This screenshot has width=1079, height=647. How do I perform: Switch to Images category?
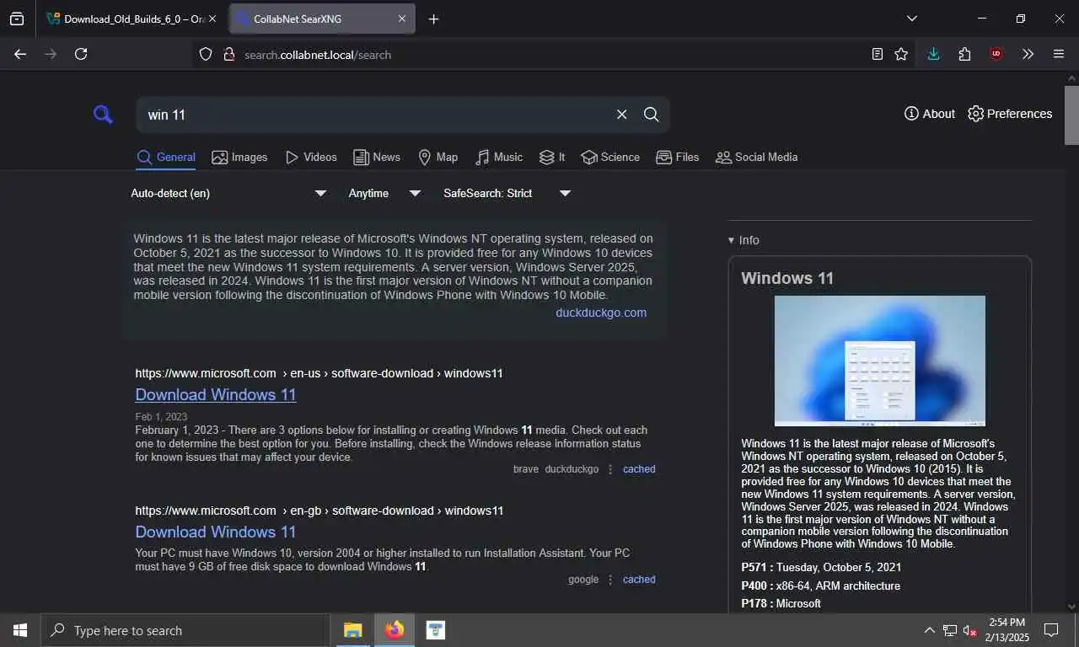(x=239, y=157)
